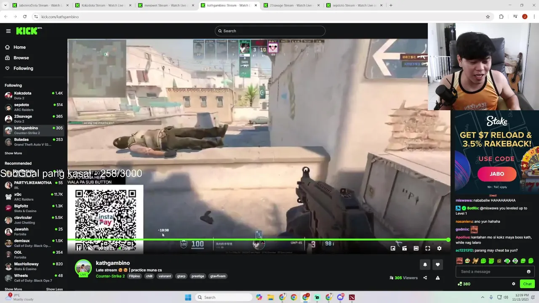Open browser extensions menu
Screen dimensions: 539x303
click(501, 16)
